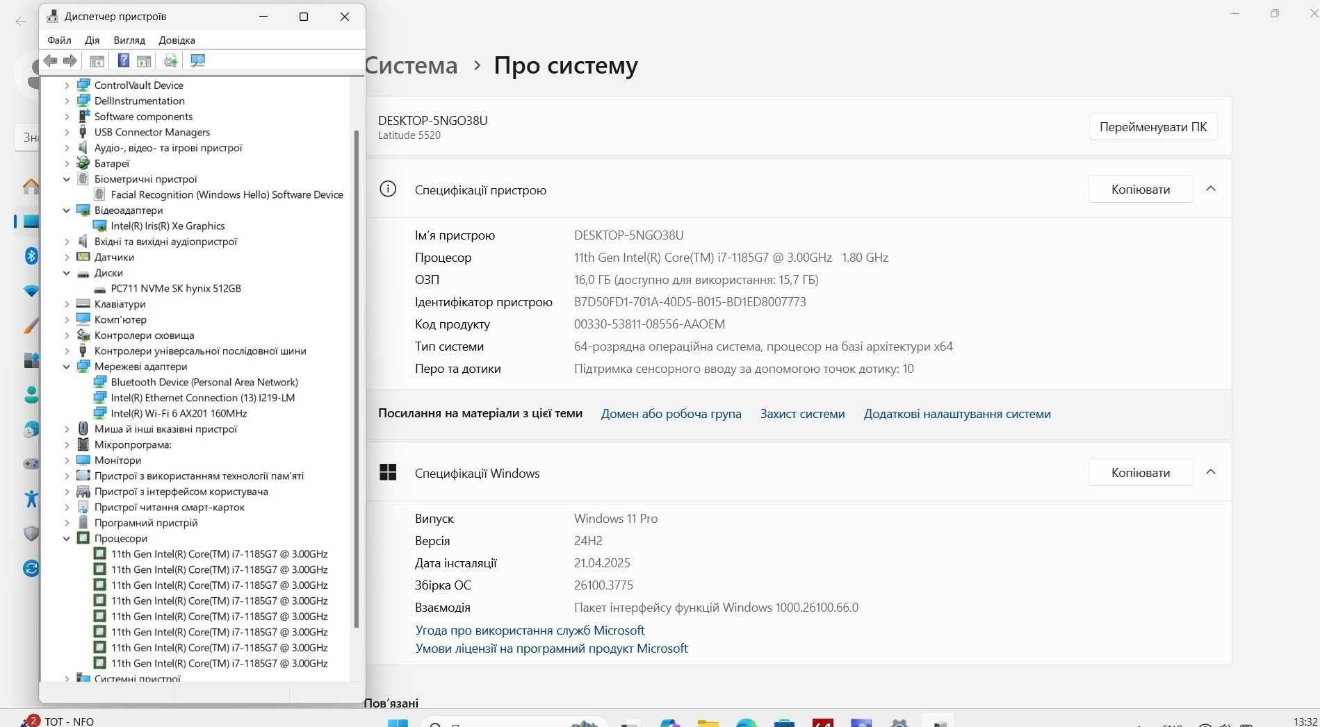Image resolution: width=1320 pixels, height=727 pixels.
Task: Toggle the console tree pane toolbar icon
Action: (97, 61)
